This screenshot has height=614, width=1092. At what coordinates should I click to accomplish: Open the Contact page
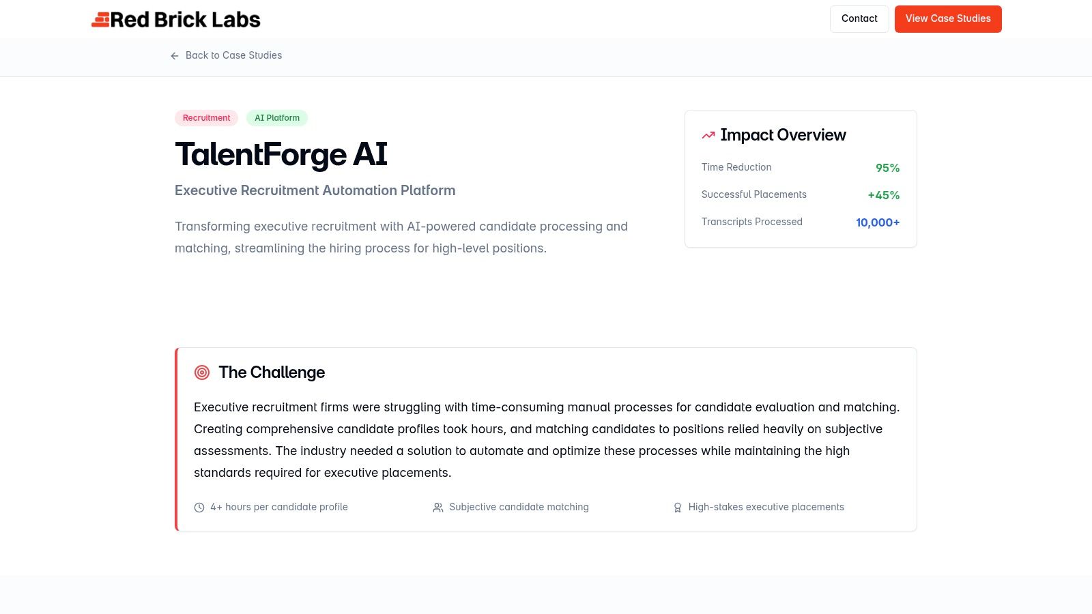point(859,18)
